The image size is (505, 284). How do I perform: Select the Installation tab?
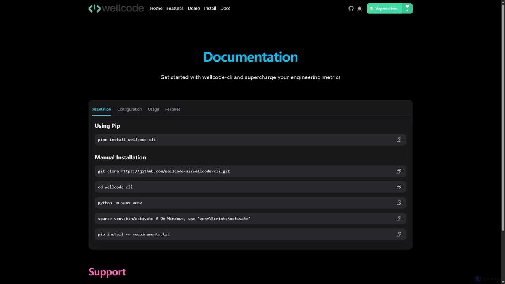[101, 109]
